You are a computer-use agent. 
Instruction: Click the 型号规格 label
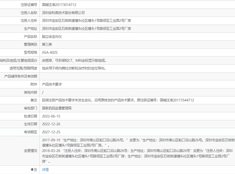pos(30,53)
